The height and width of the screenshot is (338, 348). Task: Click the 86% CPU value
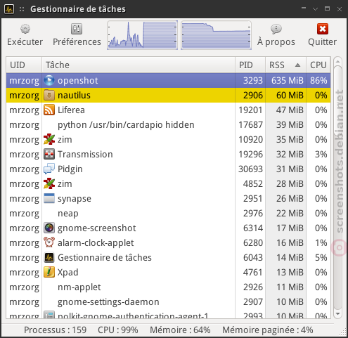318,81
